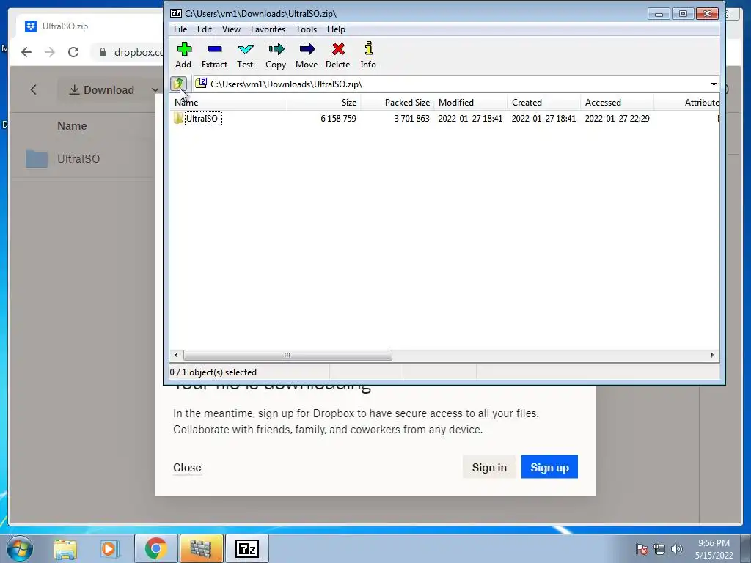The image size is (751, 563).
Task: Click the Dropbox dialog Close link
Action: [187, 468]
